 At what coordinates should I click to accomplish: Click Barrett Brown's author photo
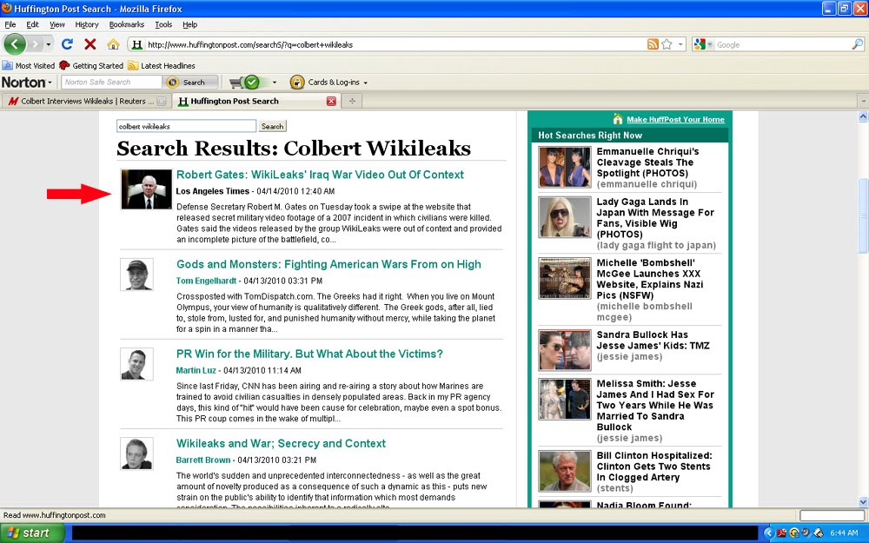pos(136,454)
